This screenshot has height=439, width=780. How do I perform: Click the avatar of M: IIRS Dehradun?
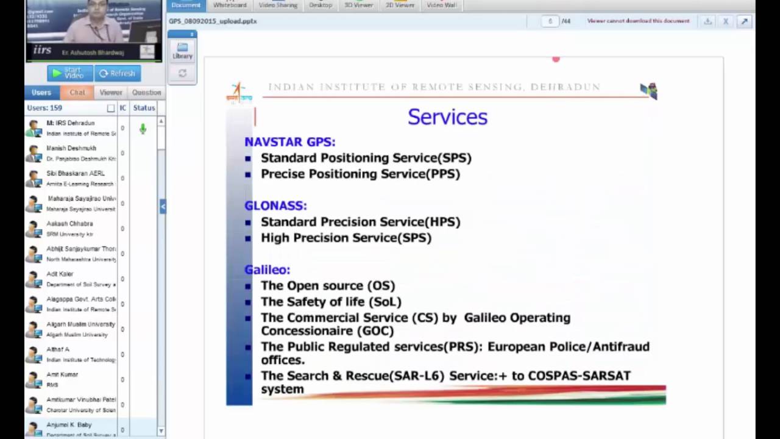(x=34, y=129)
